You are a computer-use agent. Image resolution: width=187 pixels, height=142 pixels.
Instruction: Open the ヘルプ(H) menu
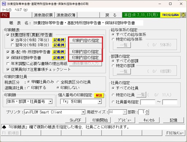pyautogui.click(x=21, y=10)
